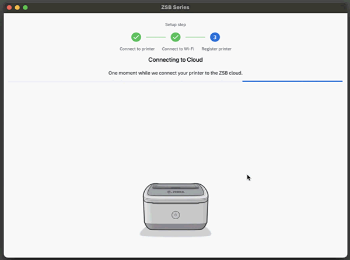The width and height of the screenshot is (350, 260).
Task: Click the 'Connecting to Cloud' heading
Action: [x=176, y=60]
